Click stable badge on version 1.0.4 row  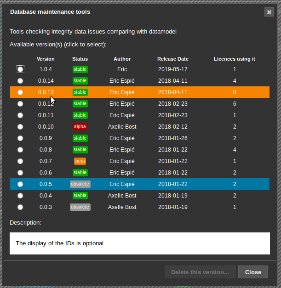(80, 69)
